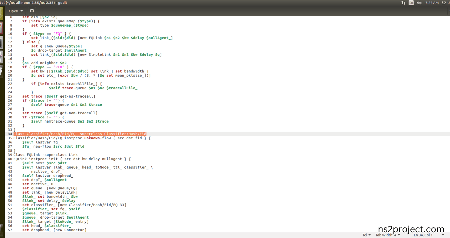Click 'set trace [$self get-nam-traceall]' line

point(60,113)
